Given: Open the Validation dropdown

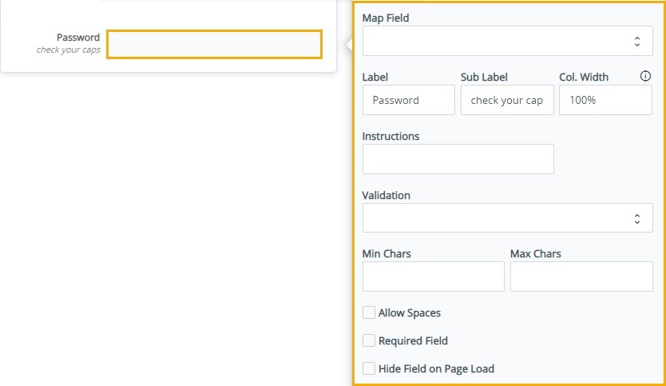Looking at the screenshot, I should [x=507, y=217].
